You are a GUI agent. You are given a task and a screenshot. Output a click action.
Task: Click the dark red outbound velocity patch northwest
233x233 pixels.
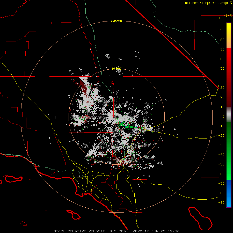click(84, 87)
